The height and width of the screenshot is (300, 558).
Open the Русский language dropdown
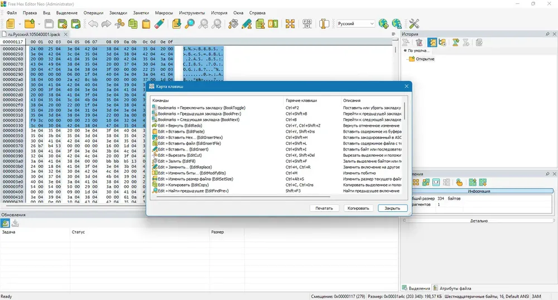coord(356,24)
